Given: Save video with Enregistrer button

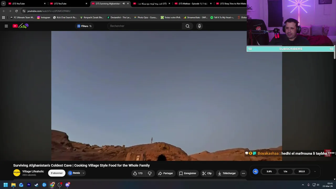Looking at the screenshot, I should click(188, 173).
